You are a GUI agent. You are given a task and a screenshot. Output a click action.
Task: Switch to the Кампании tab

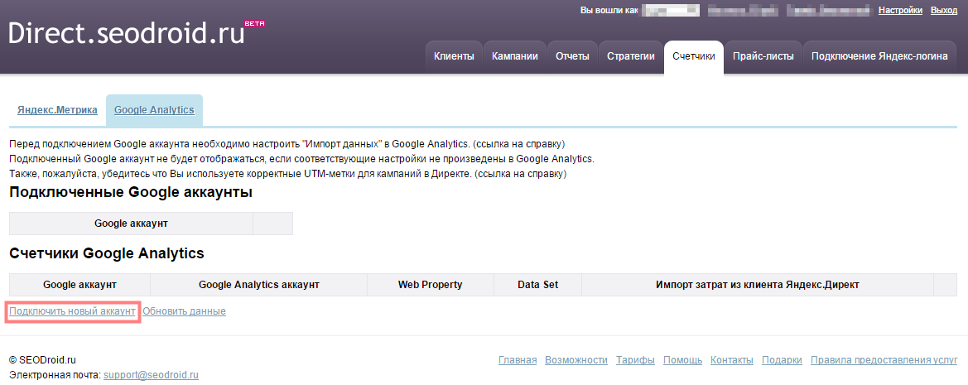515,56
